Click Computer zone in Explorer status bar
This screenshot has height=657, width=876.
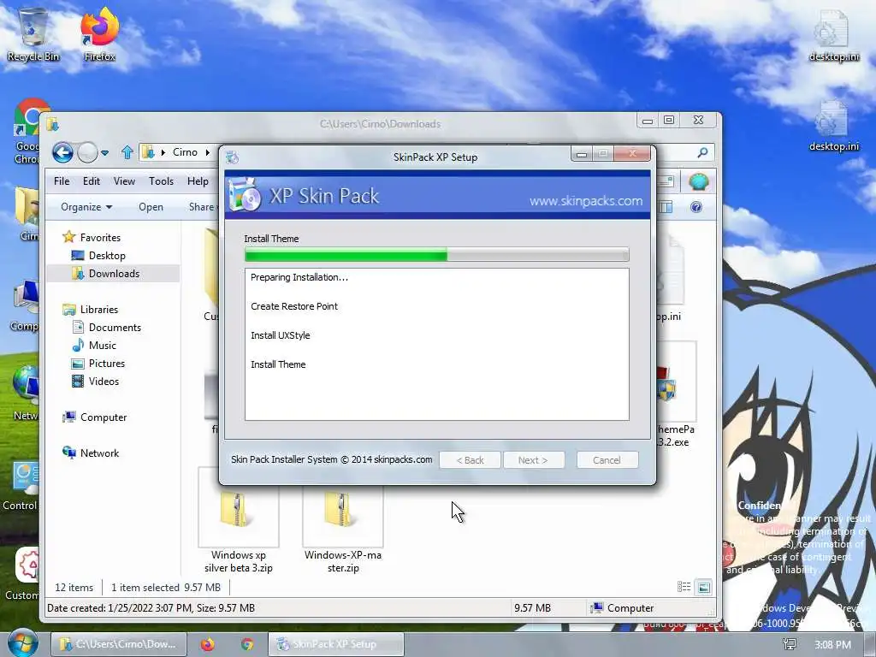(x=622, y=608)
